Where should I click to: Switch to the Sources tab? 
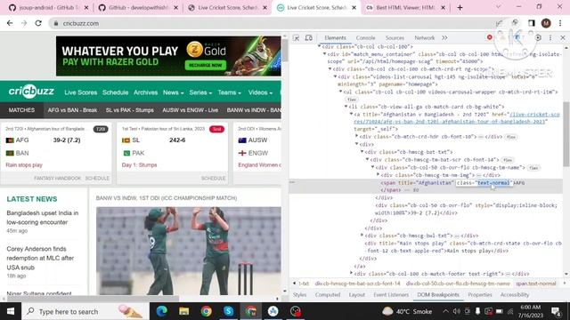[x=395, y=37]
